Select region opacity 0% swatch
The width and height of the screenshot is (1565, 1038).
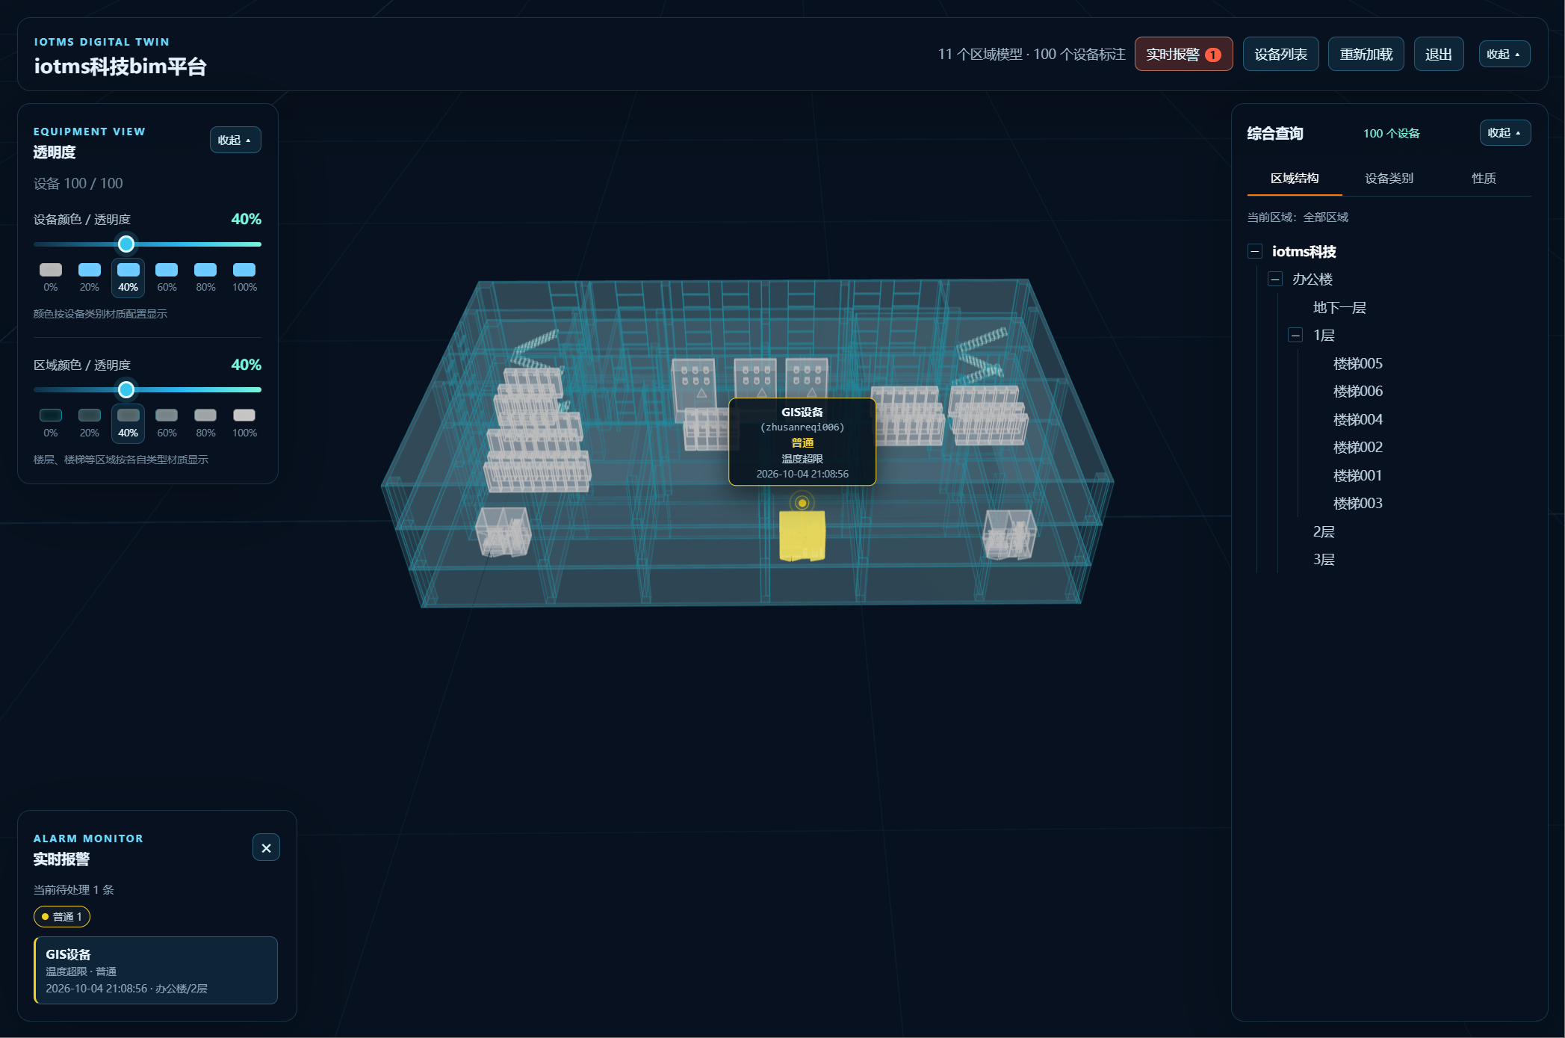coord(51,423)
